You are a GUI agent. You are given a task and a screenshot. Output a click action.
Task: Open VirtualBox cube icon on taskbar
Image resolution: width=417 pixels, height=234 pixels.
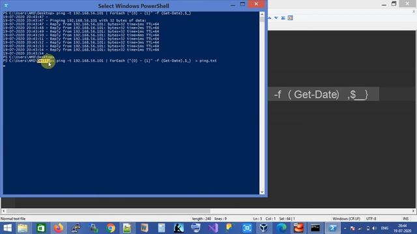(263, 228)
